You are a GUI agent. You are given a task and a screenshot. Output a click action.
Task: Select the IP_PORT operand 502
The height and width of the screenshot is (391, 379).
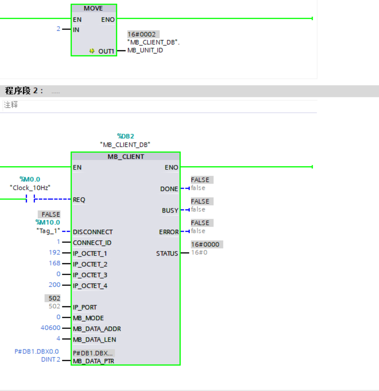pos(54,306)
